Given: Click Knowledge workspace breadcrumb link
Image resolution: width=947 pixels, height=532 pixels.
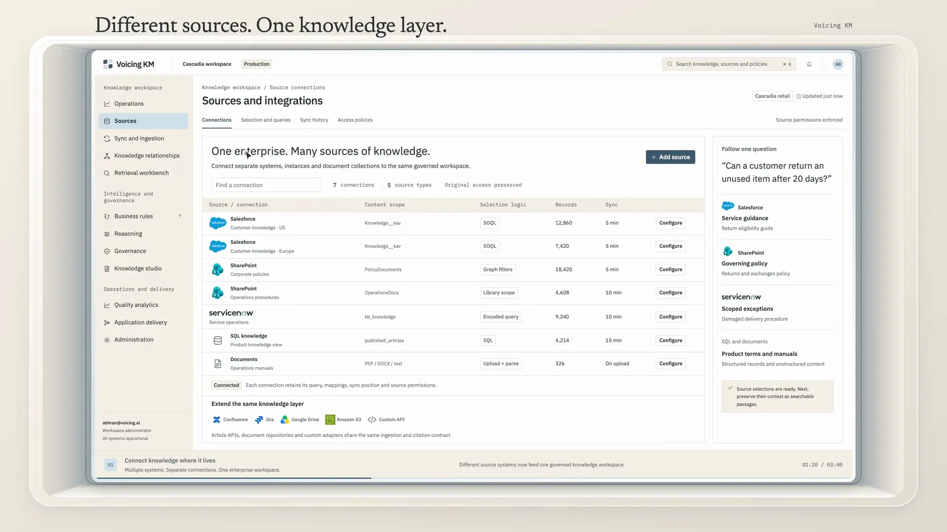Looking at the screenshot, I should pos(231,88).
